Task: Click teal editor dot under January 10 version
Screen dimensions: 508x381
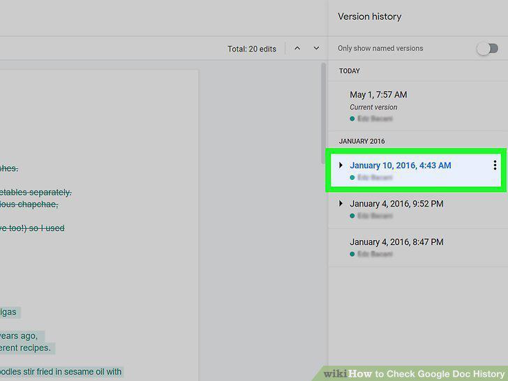Action: pyautogui.click(x=352, y=177)
